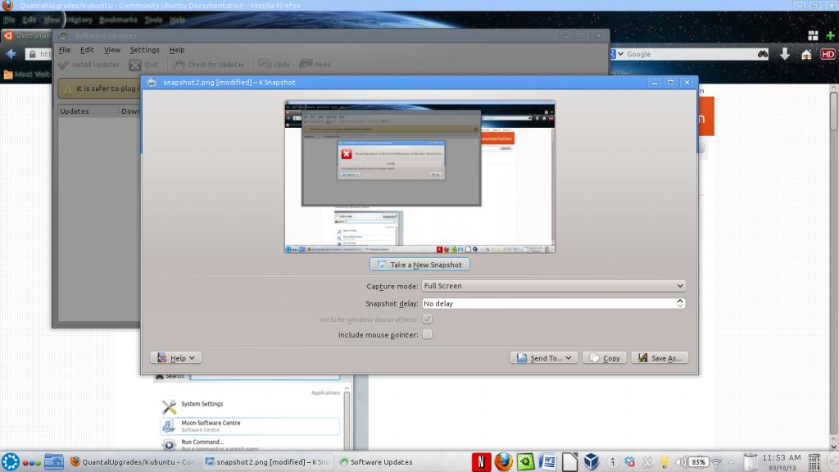This screenshot has height=472, width=839.
Task: Toggle Include window decorations checkbox
Action: coord(427,319)
